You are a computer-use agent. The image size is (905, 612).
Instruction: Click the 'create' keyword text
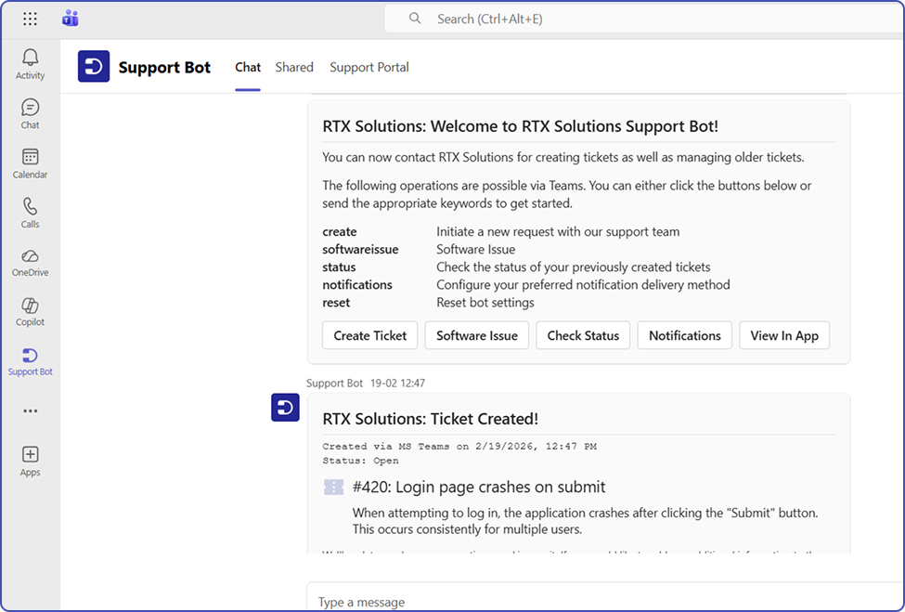(340, 231)
